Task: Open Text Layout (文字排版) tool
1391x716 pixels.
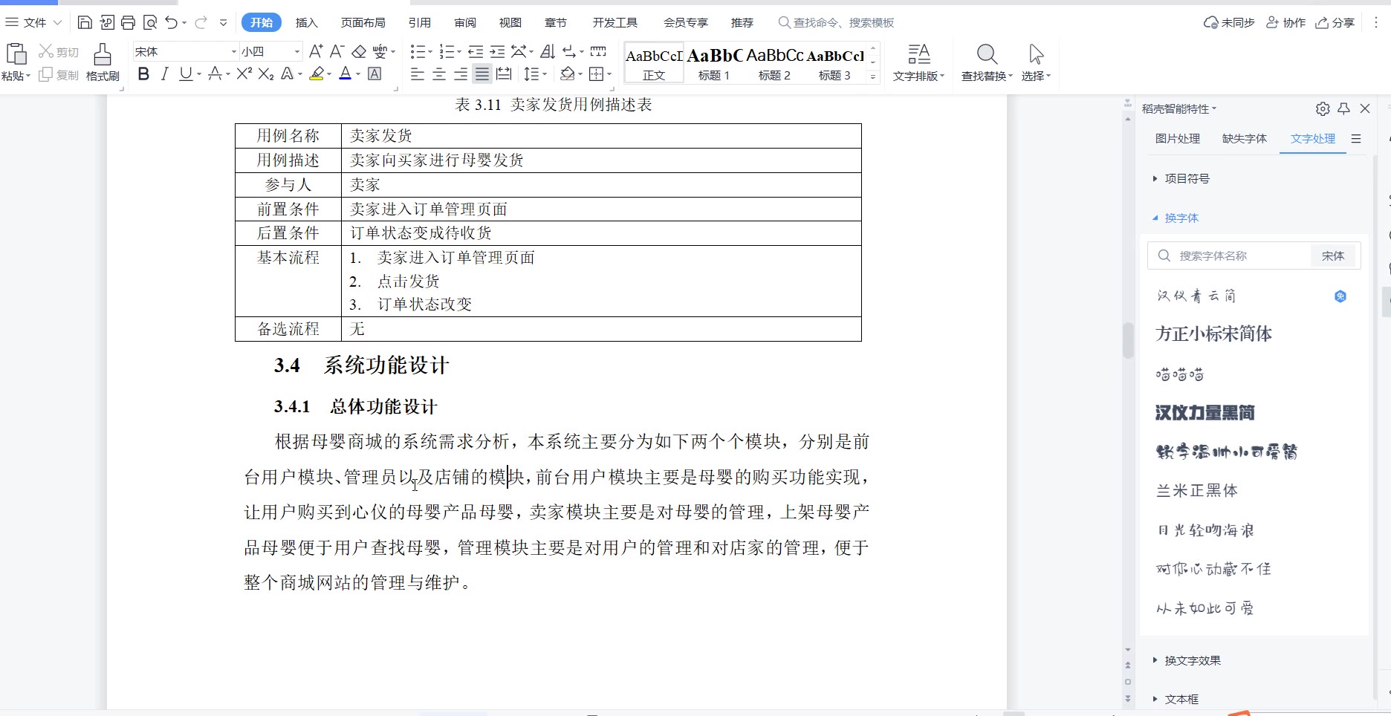Action: (918, 62)
